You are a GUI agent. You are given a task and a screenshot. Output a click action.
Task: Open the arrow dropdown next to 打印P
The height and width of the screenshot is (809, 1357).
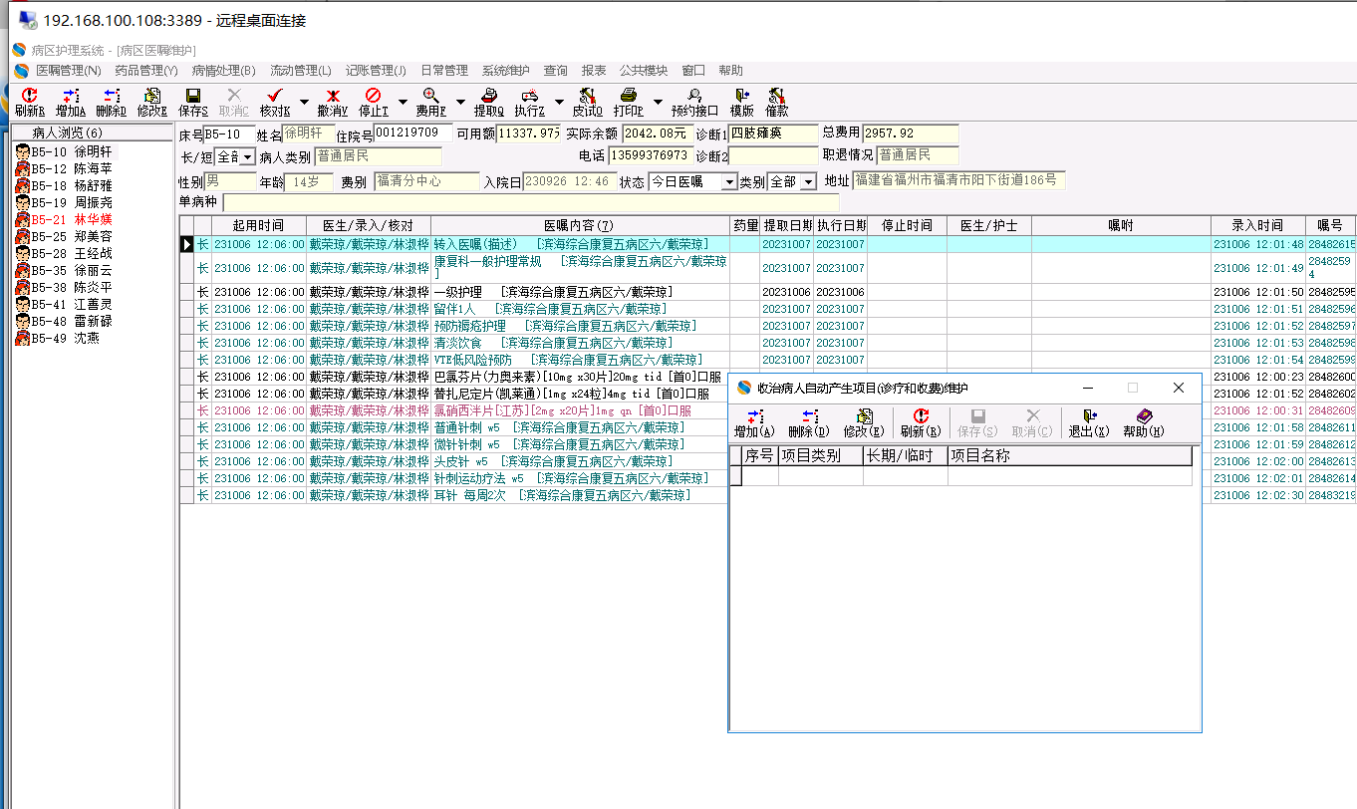658,101
